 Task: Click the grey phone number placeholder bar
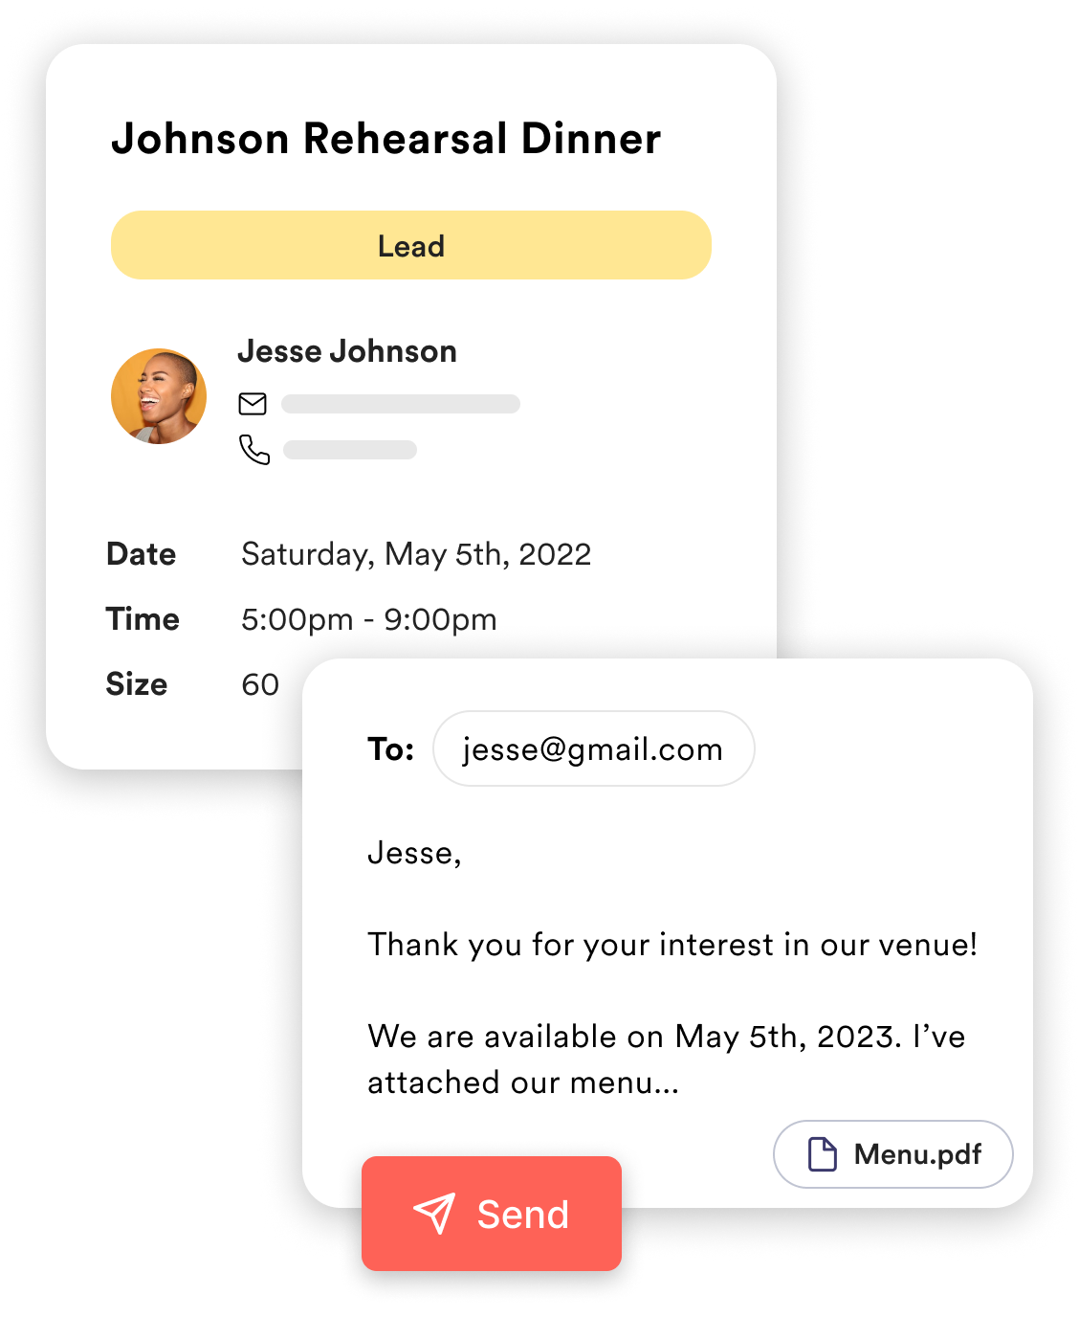pyautogui.click(x=350, y=450)
